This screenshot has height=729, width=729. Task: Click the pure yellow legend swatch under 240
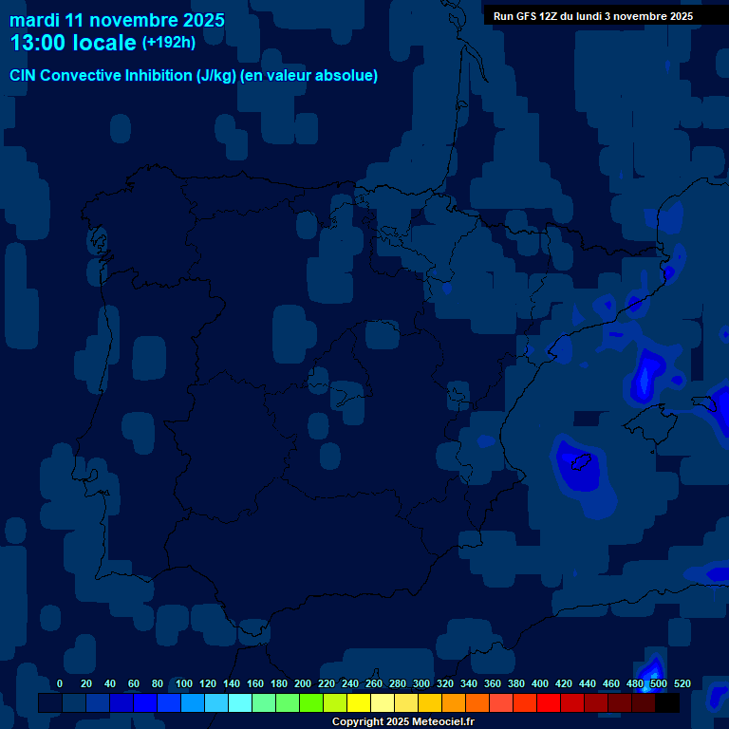[359, 702]
